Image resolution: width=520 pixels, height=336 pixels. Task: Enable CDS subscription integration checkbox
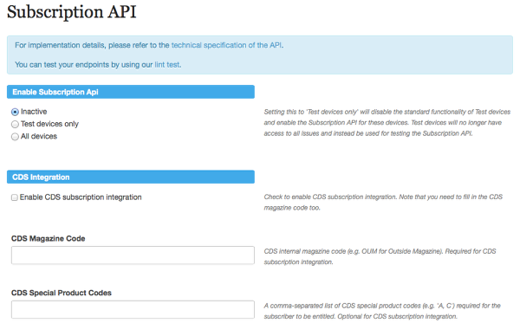pos(15,197)
